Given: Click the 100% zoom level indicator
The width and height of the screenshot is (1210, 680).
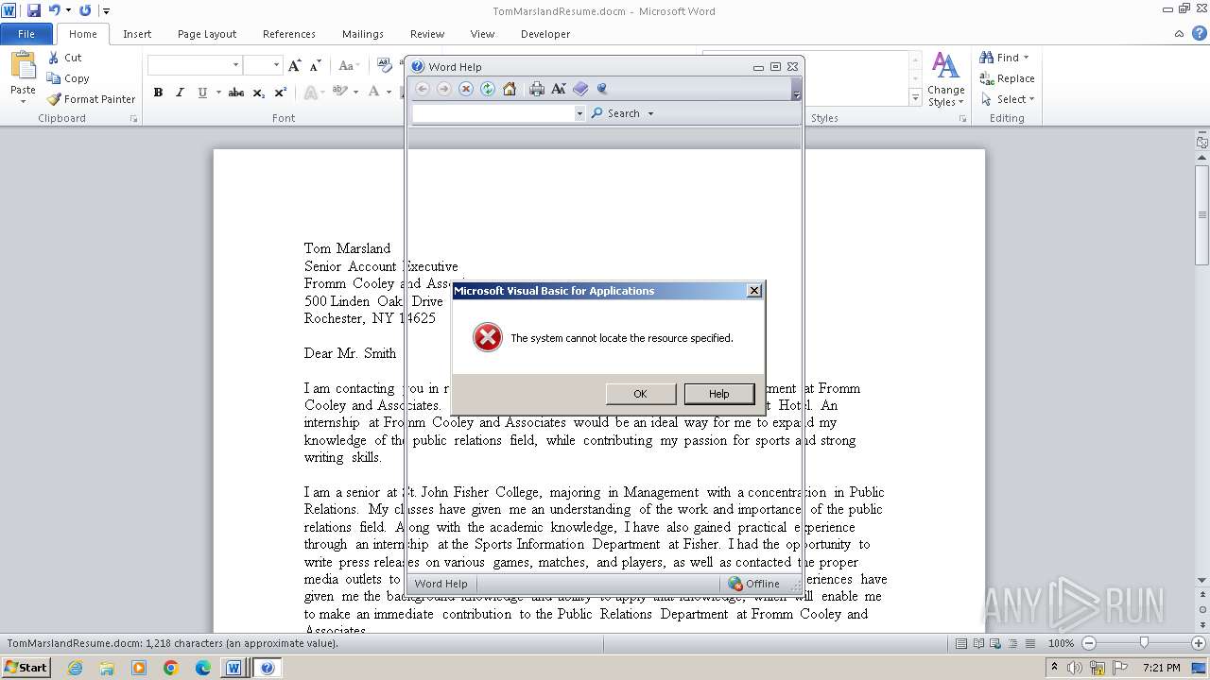Looking at the screenshot, I should click(x=1061, y=643).
